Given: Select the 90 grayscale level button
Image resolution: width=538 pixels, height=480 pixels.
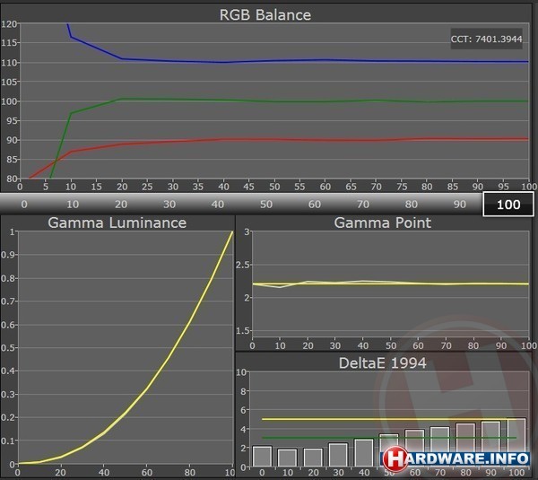Looking at the screenshot, I should point(459,205).
